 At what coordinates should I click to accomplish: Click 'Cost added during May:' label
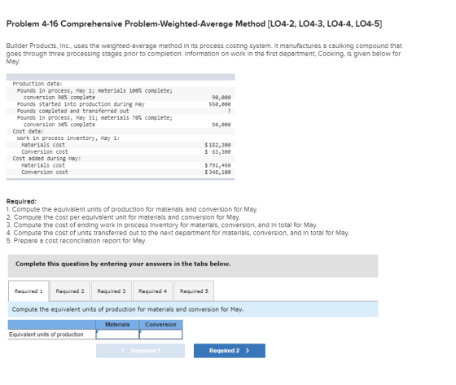tap(47, 159)
